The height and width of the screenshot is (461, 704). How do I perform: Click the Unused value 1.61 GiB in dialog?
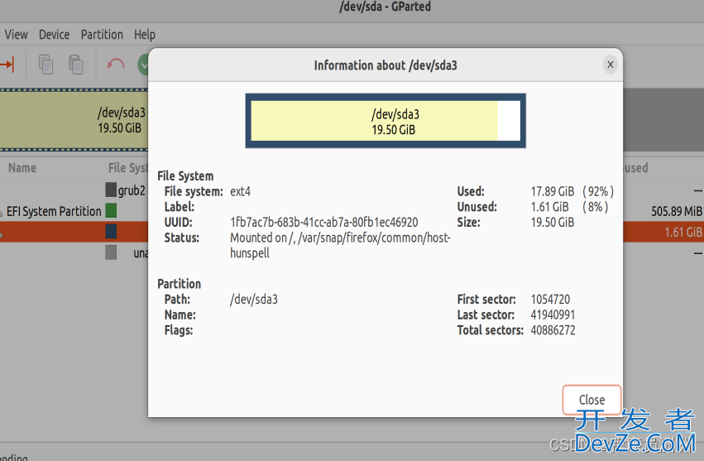pyautogui.click(x=549, y=207)
